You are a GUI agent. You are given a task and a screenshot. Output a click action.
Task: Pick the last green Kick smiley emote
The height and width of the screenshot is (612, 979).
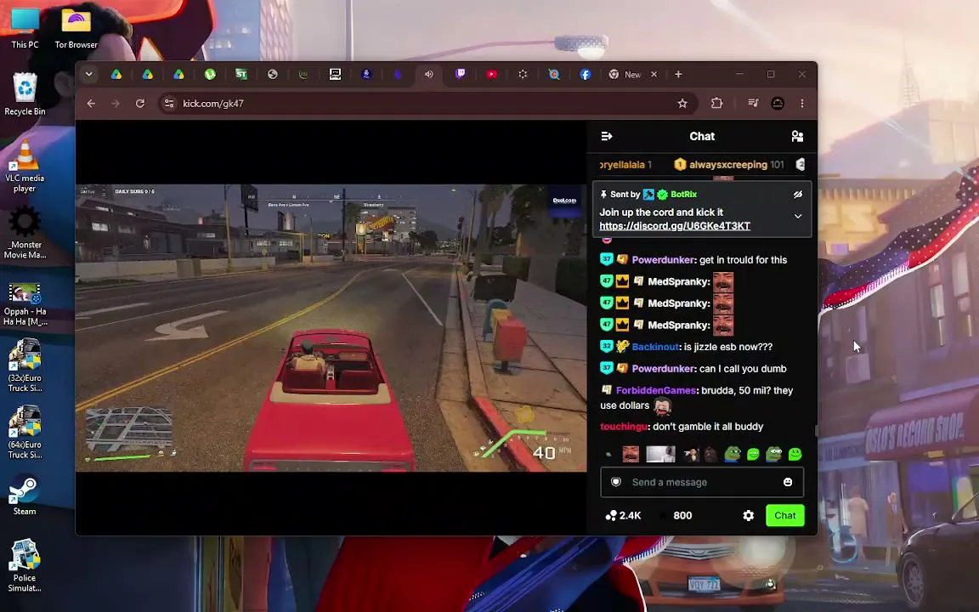click(795, 454)
